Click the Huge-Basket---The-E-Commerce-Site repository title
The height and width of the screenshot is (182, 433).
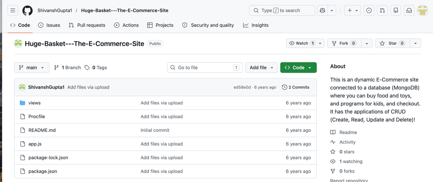click(x=84, y=43)
